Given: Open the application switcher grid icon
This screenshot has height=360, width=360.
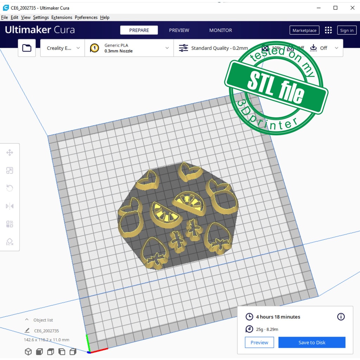Looking at the screenshot, I should pos(328,30).
